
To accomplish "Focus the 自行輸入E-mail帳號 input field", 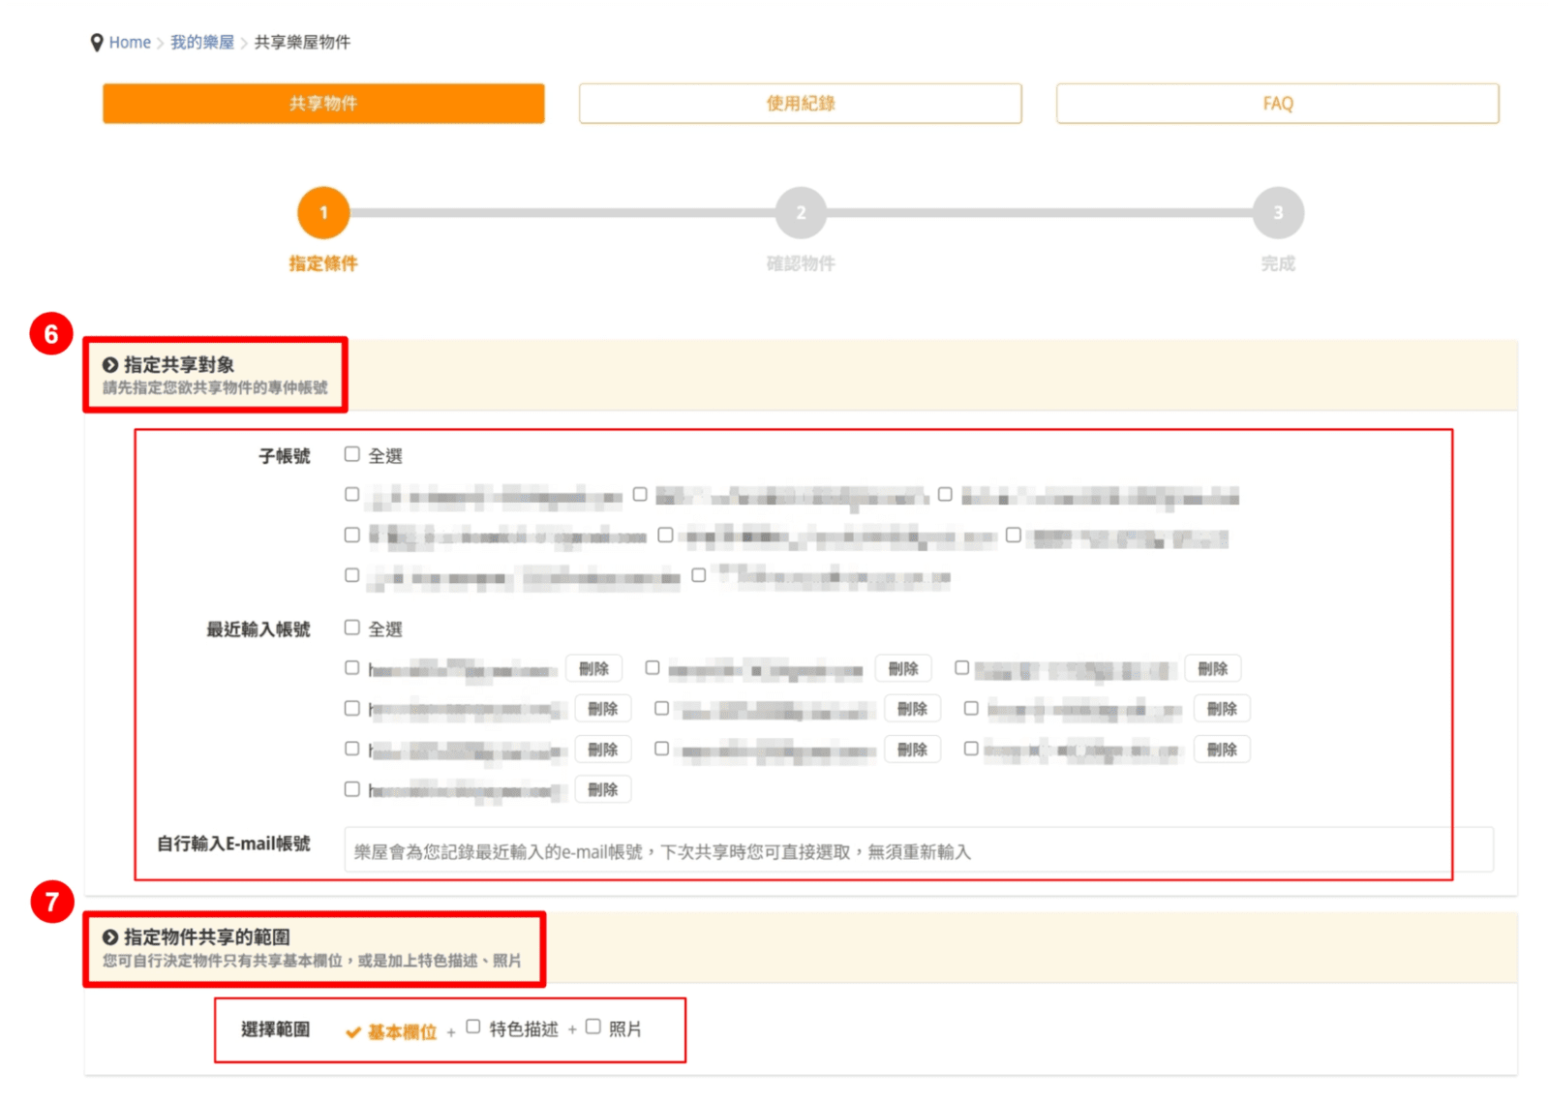I will tap(919, 850).
